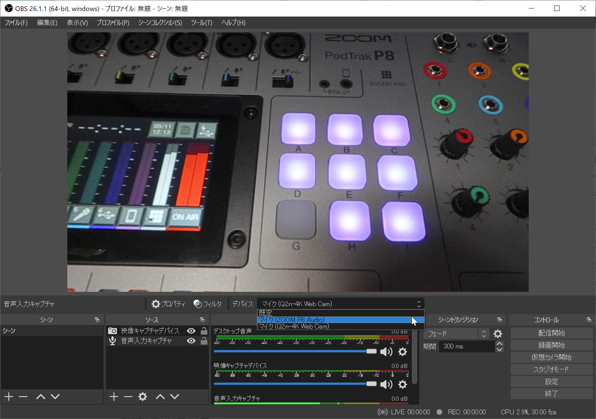
Task: Select シーン item in scene list
Action: click(x=52, y=331)
